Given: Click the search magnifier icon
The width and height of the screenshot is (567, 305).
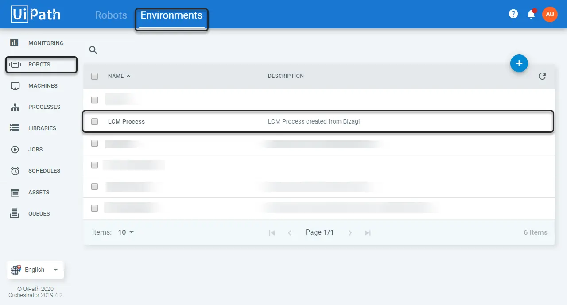Looking at the screenshot, I should [93, 50].
